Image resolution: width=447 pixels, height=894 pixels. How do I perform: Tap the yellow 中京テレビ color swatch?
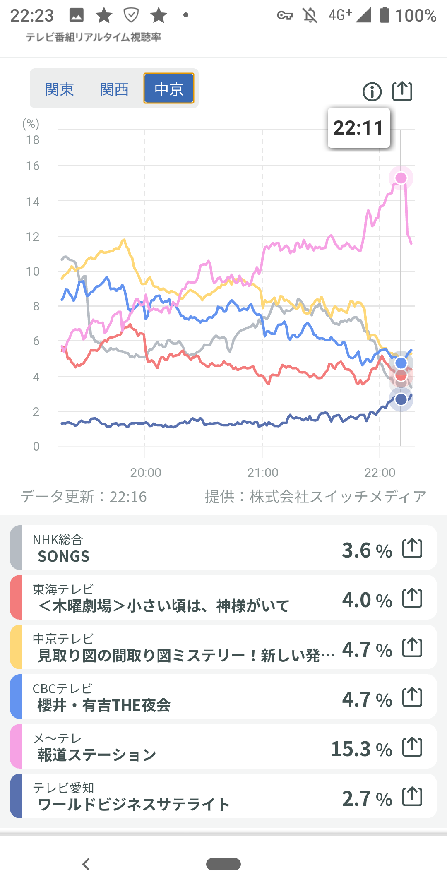[x=16, y=648]
